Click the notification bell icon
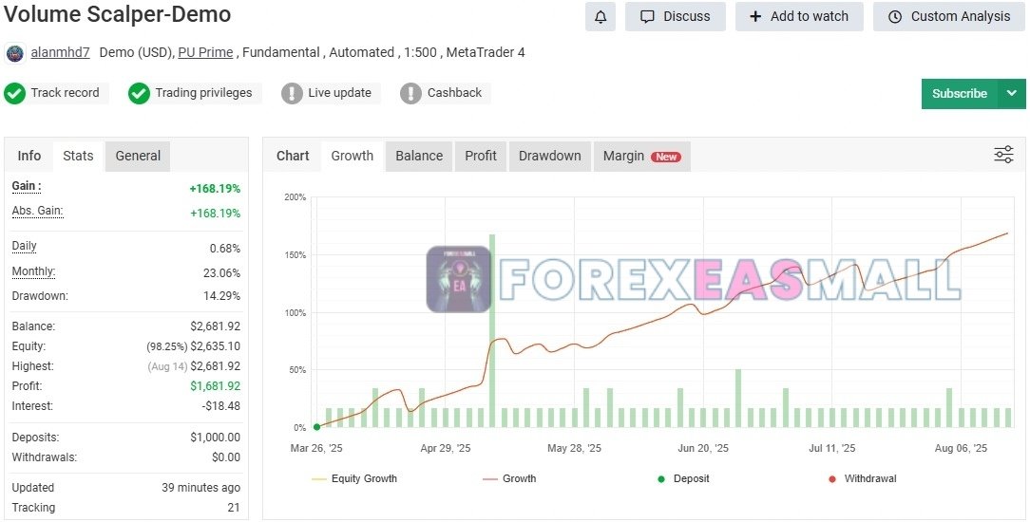The height and width of the screenshot is (522, 1030). point(601,16)
